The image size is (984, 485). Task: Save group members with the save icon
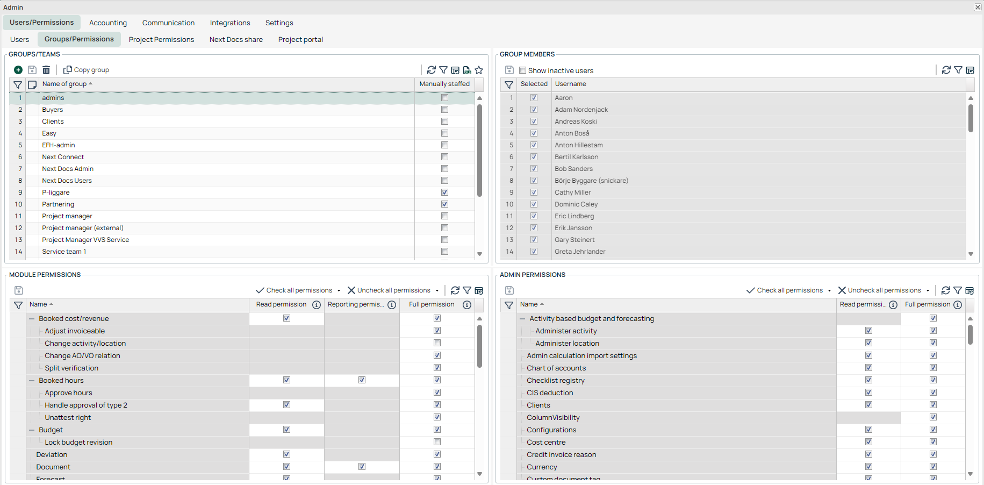(x=509, y=70)
